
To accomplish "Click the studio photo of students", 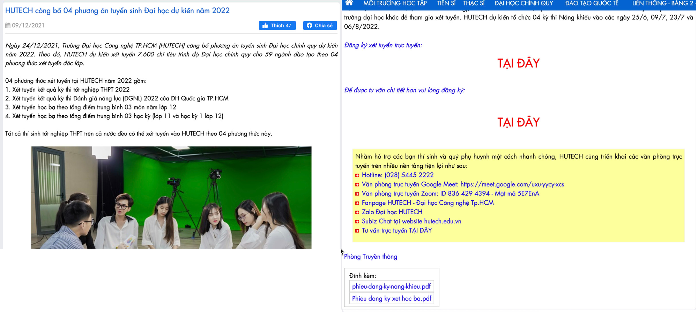I will pos(171,197).
